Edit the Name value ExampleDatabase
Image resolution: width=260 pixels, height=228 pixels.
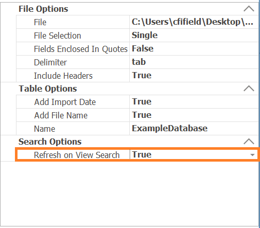[194, 129]
